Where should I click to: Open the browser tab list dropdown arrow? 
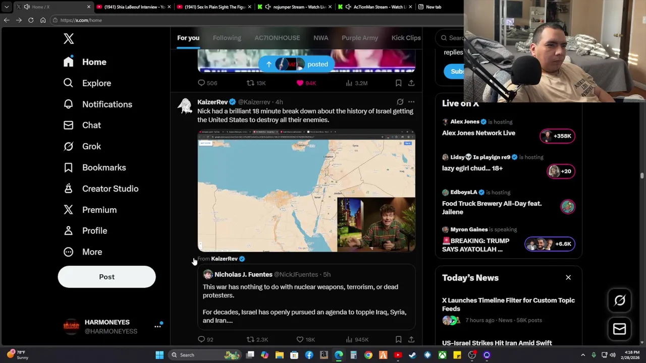(x=6, y=7)
